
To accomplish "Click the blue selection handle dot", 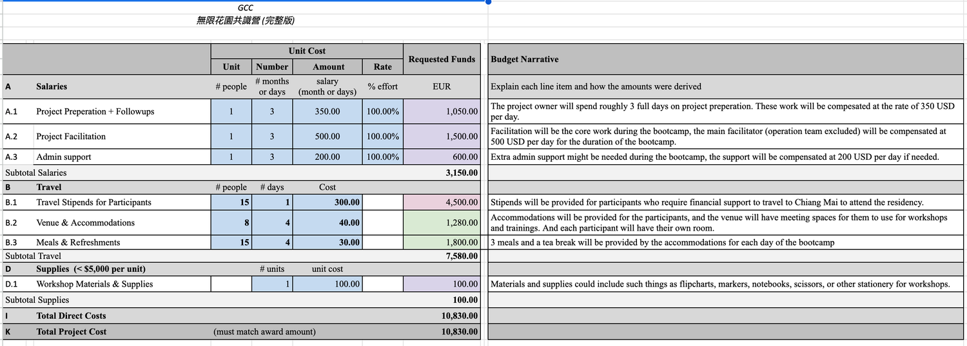I will (488, 2).
